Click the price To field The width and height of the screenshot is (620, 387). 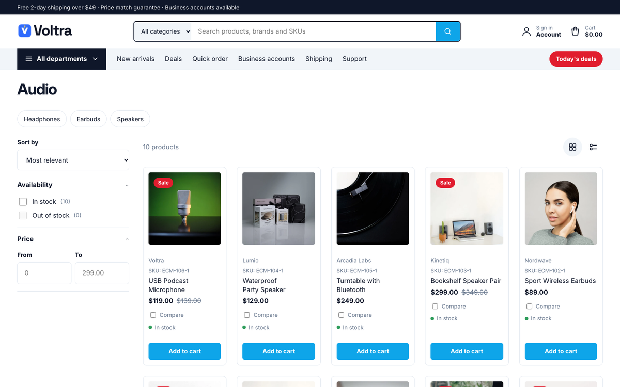[x=102, y=273]
